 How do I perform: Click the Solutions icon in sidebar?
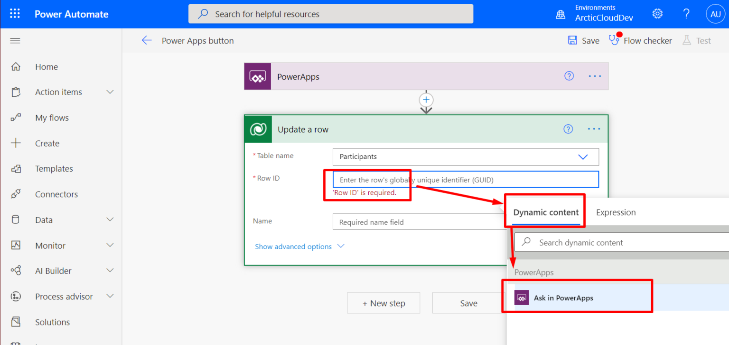point(16,322)
